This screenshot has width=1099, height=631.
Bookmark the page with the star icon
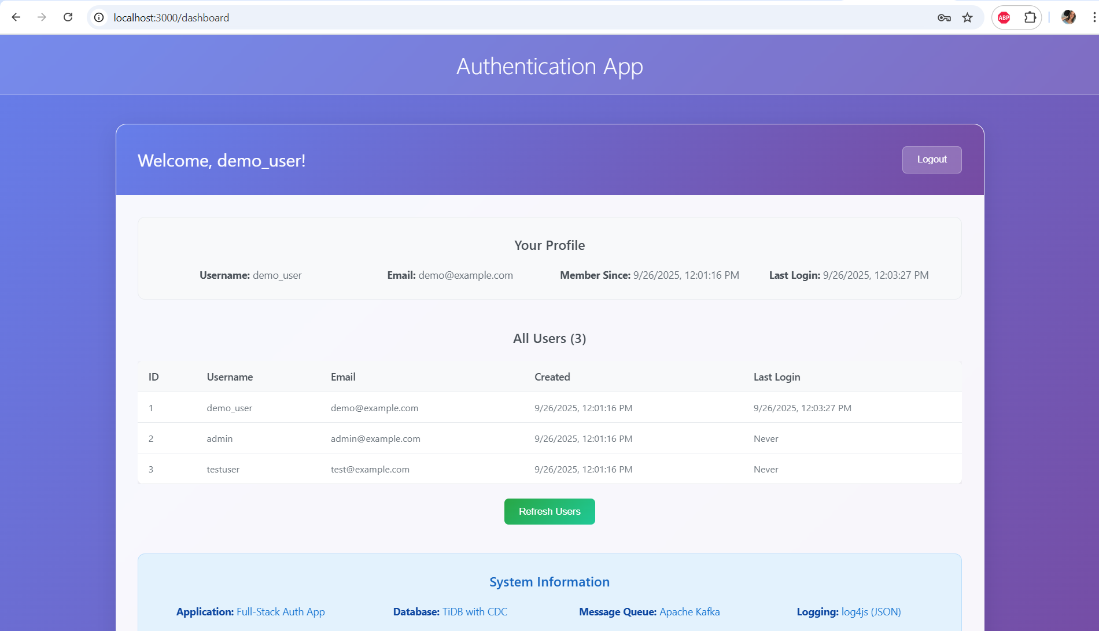coord(967,18)
